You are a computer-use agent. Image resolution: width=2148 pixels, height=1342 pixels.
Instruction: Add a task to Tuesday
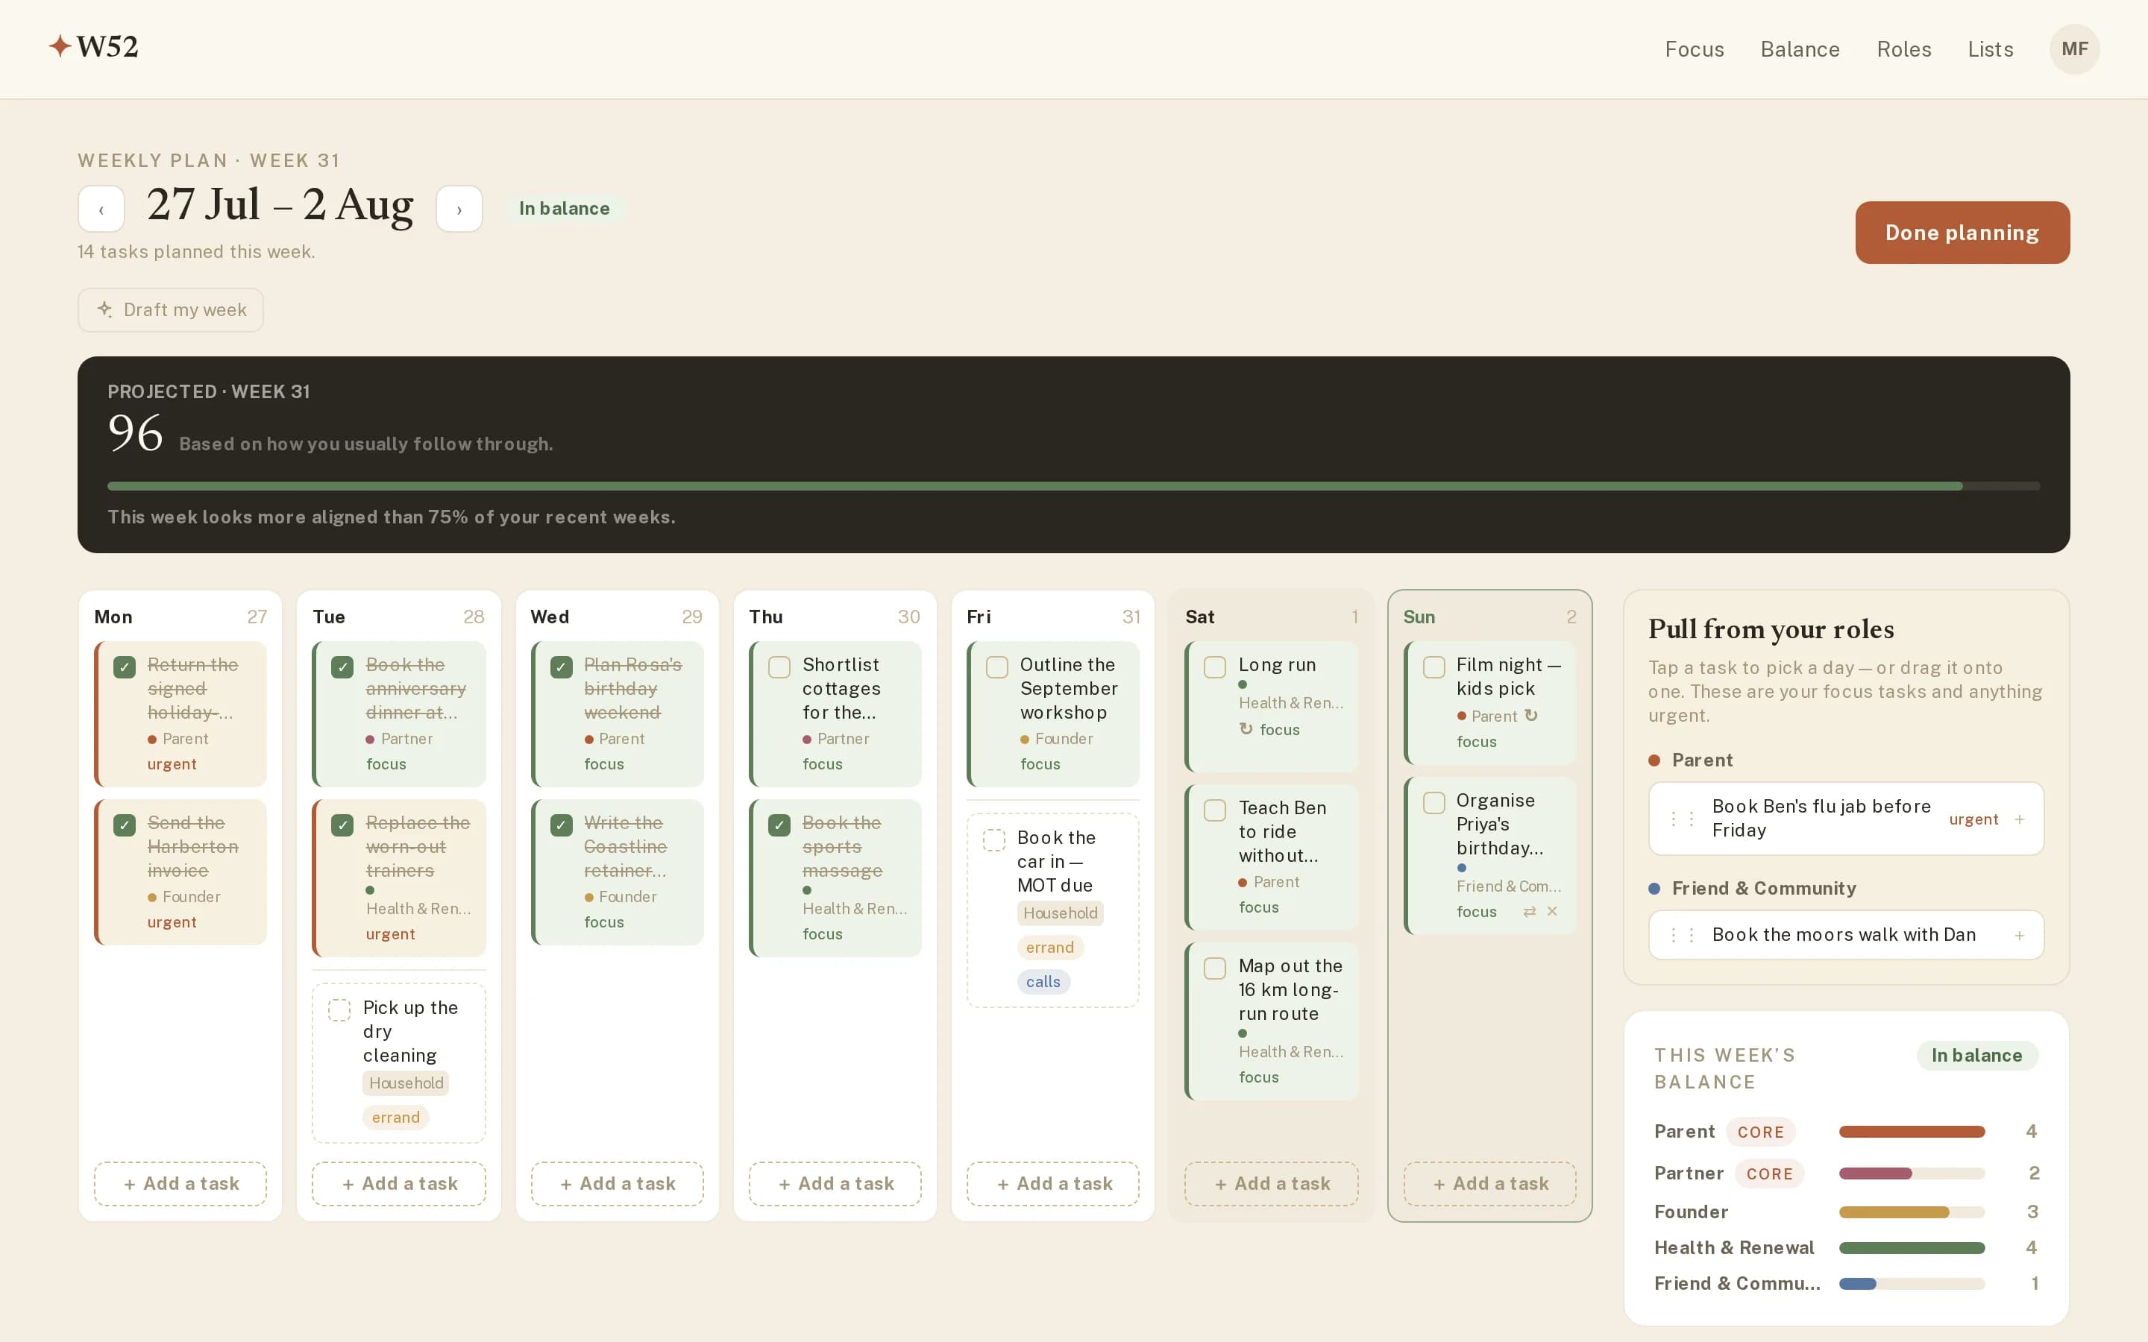coord(398,1183)
